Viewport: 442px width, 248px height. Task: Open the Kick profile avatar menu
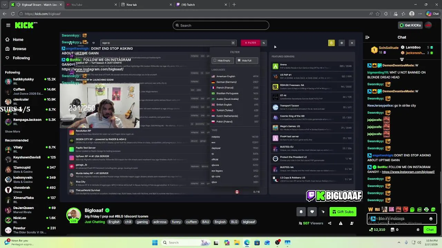coord(428,25)
